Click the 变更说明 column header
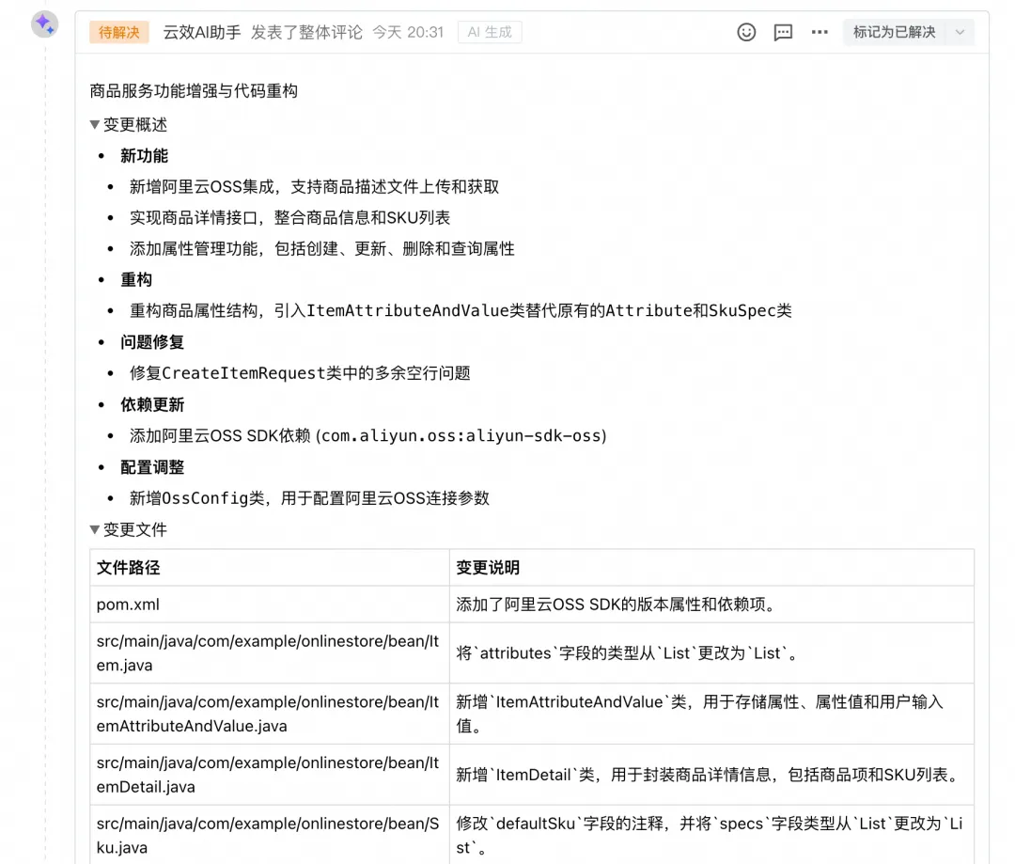This screenshot has width=1015, height=864. click(x=711, y=568)
